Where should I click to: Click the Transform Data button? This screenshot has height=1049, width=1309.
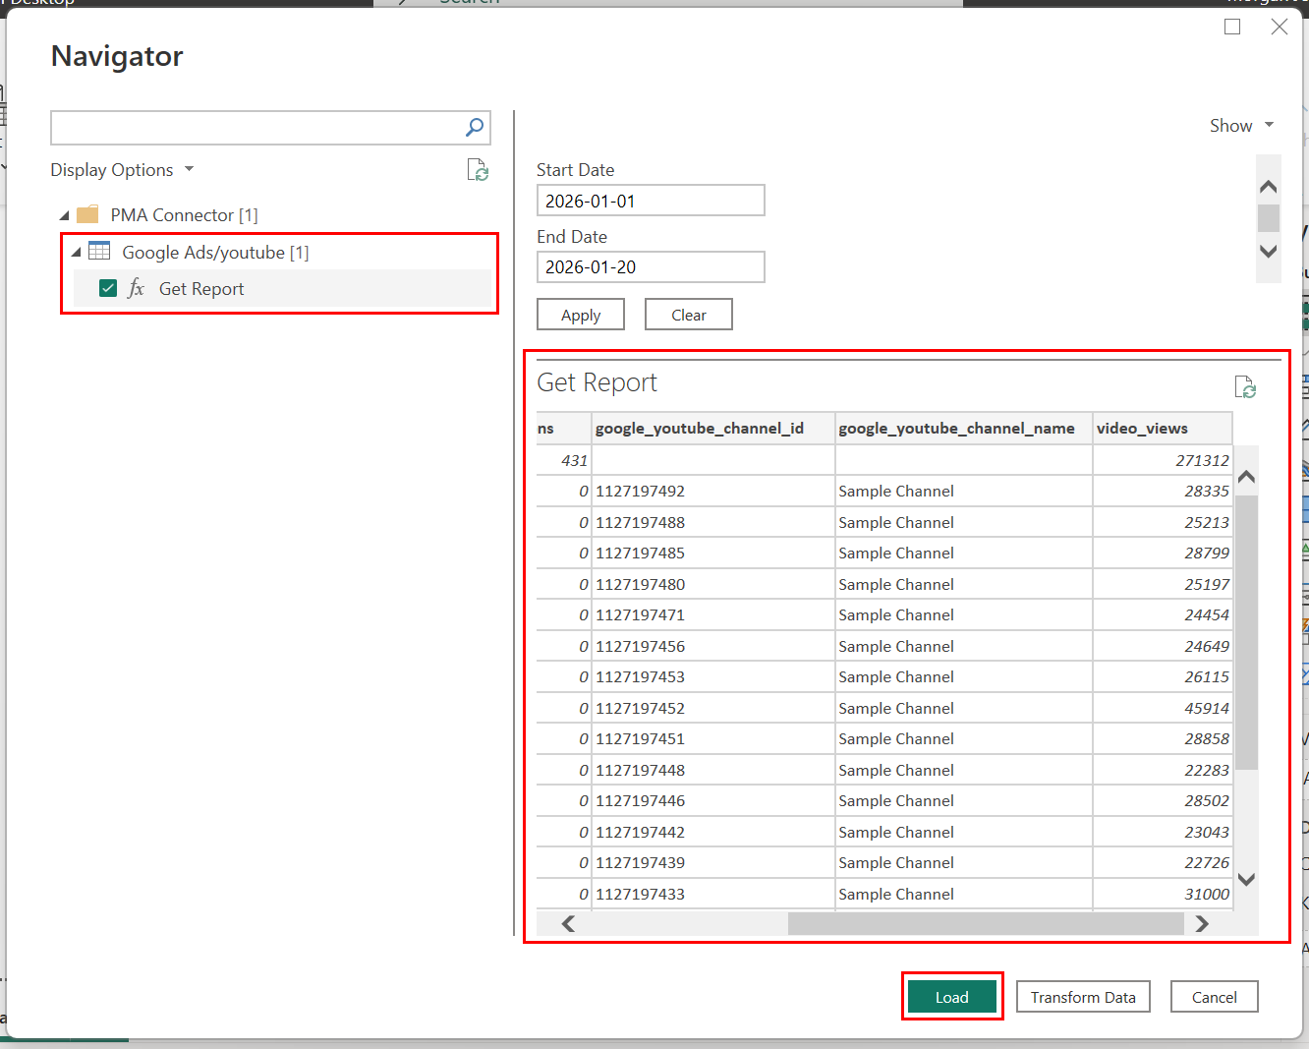(1083, 997)
